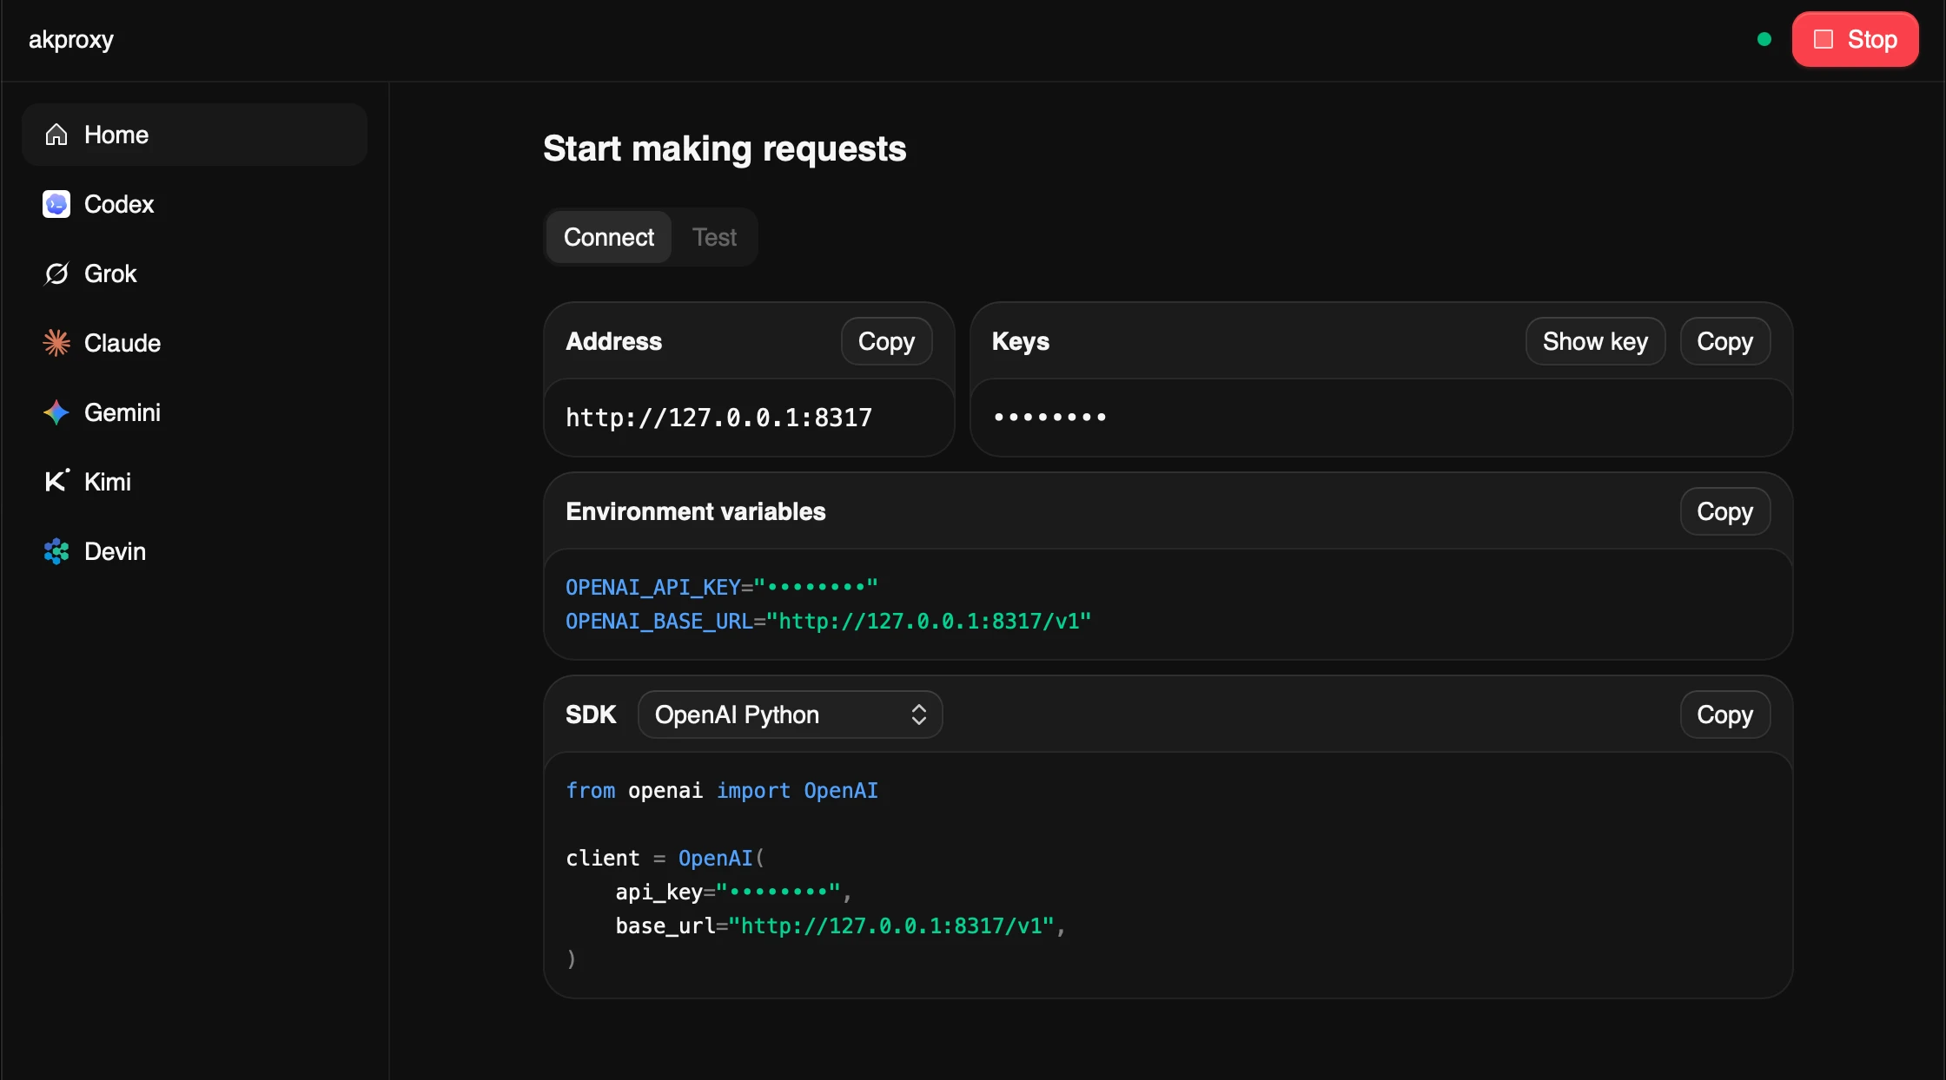Click the 'Start making requests' heading
This screenshot has width=1946, height=1080.
coord(725,148)
